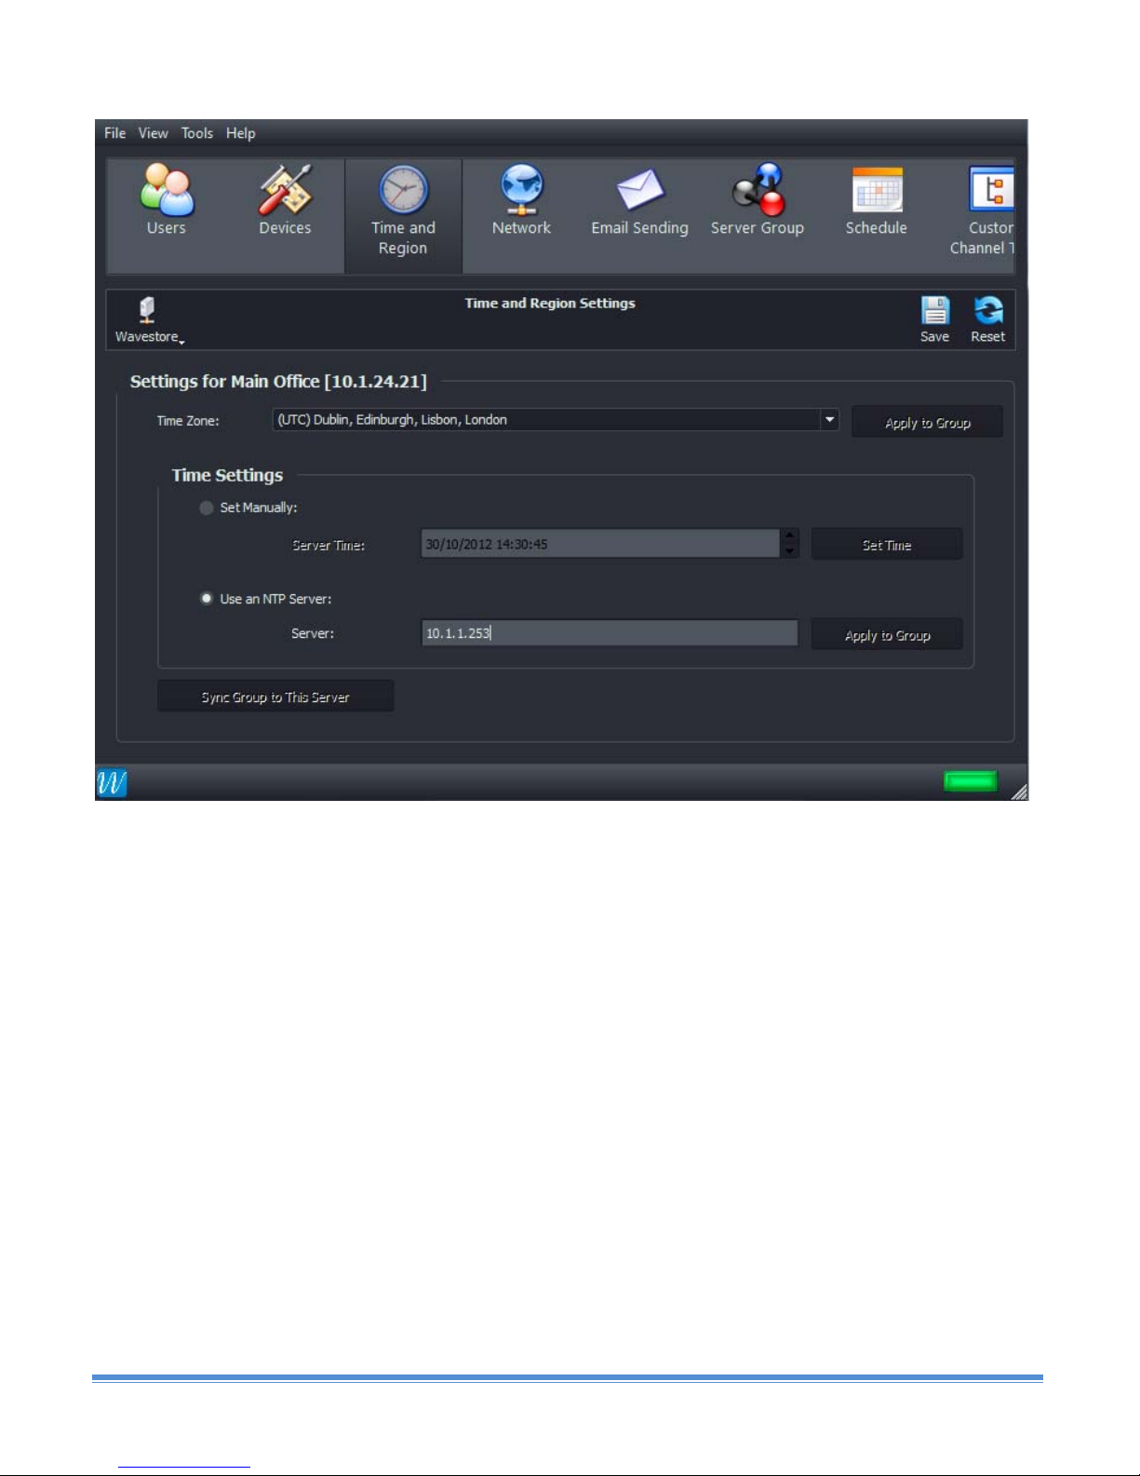The image size is (1140, 1476).
Task: Select the Use an NTP Server radio button
Action: pos(207,599)
